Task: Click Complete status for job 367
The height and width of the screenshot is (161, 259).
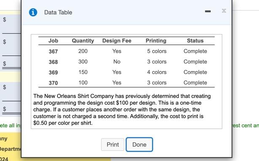Action: [195, 51]
